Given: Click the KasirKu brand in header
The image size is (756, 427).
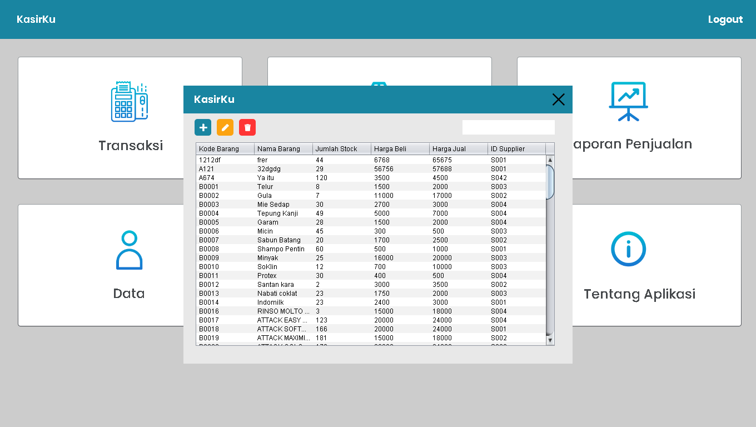Looking at the screenshot, I should [36, 19].
